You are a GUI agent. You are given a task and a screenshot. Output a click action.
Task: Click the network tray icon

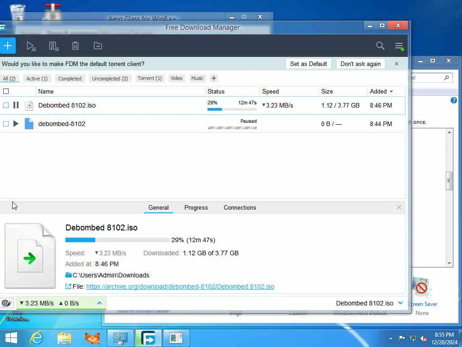(413, 338)
